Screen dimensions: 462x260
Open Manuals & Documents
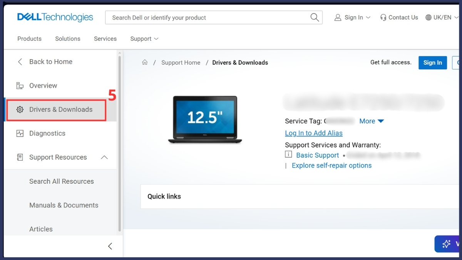(x=64, y=205)
